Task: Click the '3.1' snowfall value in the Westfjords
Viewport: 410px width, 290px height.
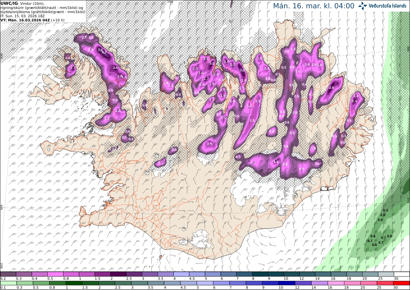Action: point(100,50)
